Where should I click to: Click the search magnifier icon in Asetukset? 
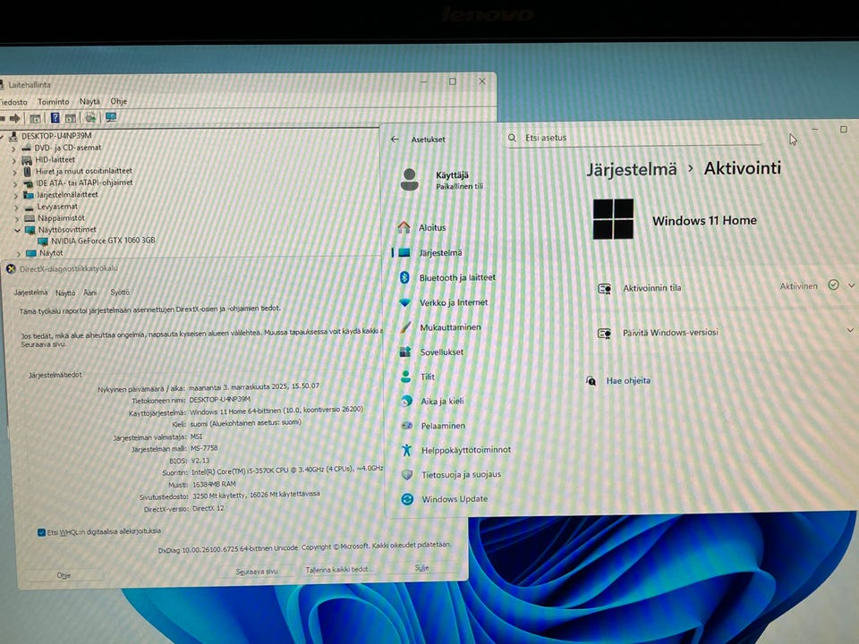click(512, 138)
